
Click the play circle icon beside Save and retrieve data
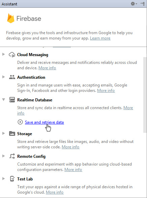(20, 122)
